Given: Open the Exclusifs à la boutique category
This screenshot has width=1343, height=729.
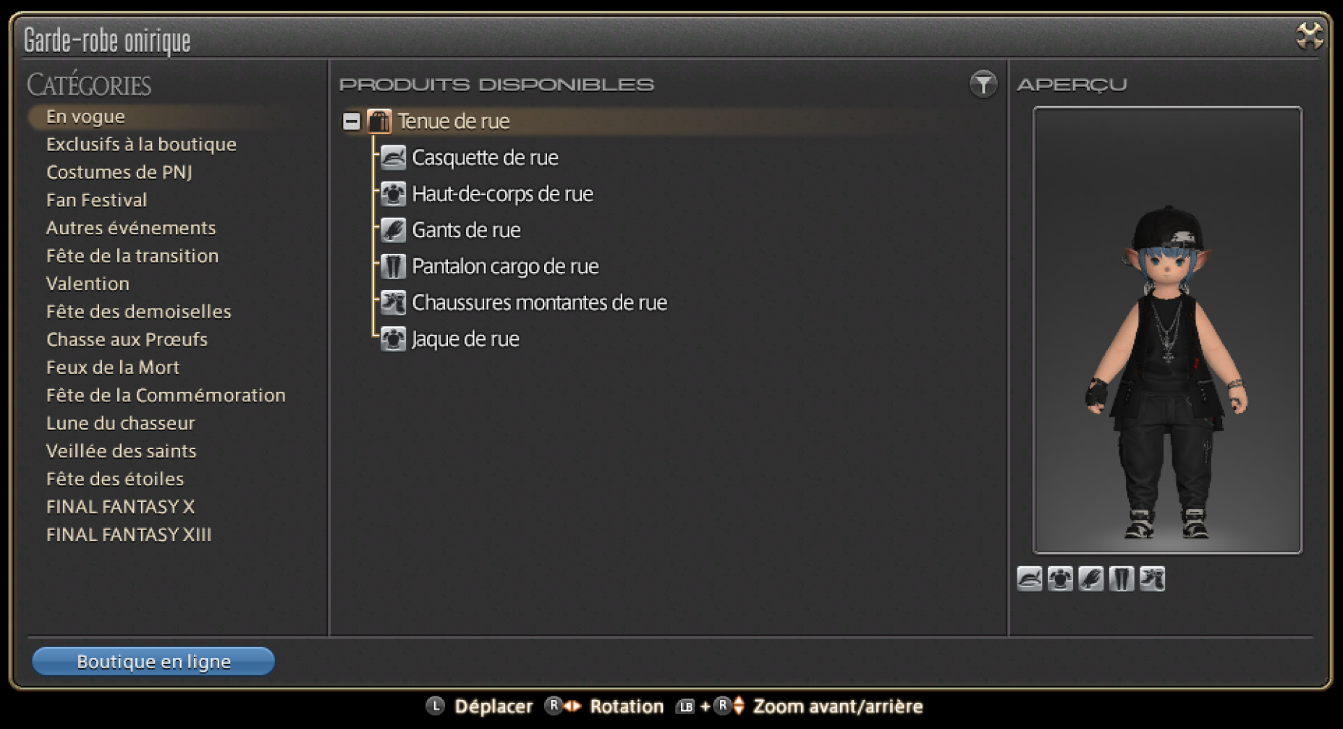Looking at the screenshot, I should 141,144.
